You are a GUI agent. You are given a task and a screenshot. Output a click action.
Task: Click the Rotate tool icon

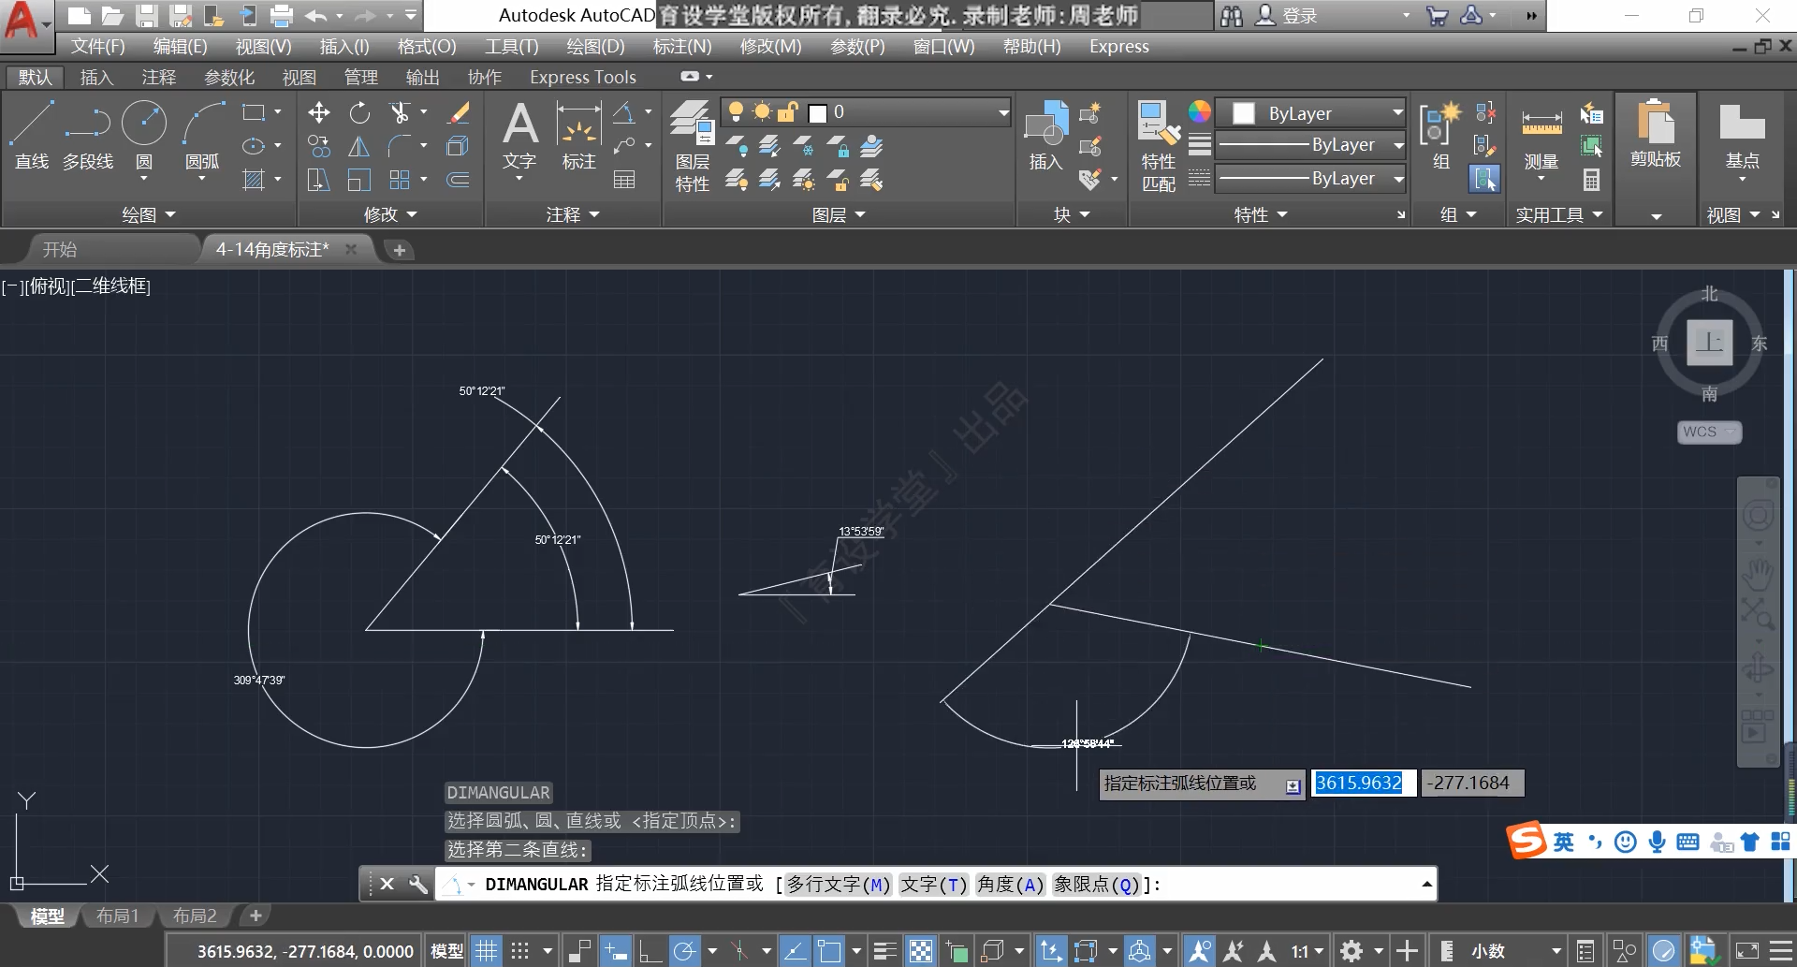pyautogui.click(x=359, y=113)
